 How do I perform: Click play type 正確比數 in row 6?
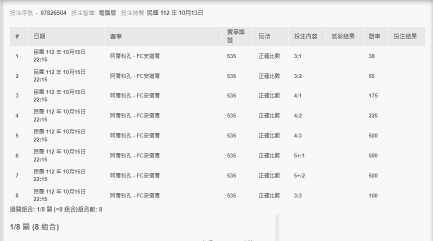coord(269,155)
